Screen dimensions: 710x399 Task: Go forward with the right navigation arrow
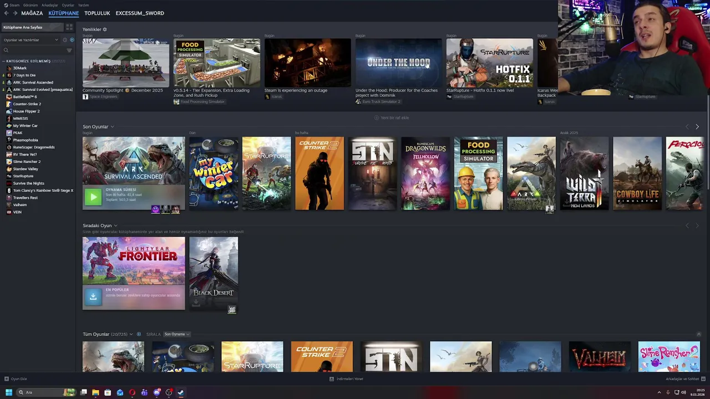(15, 13)
